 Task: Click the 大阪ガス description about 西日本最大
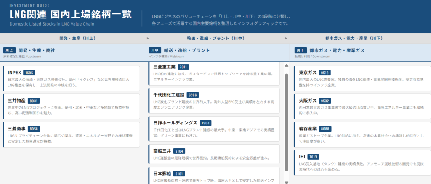pyautogui.click(x=361, y=111)
